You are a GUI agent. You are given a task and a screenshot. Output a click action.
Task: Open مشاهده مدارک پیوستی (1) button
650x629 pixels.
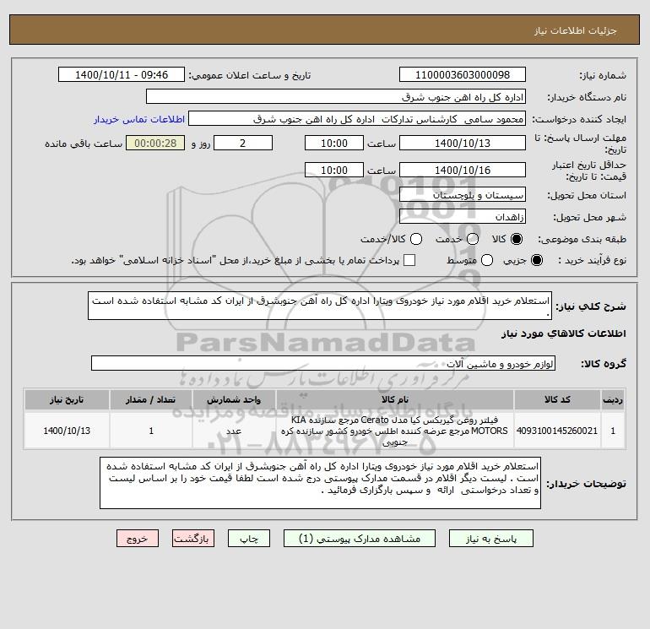pos(360,539)
